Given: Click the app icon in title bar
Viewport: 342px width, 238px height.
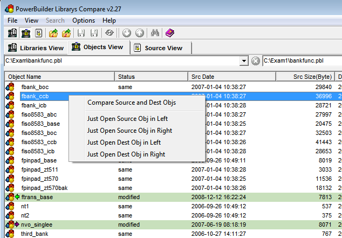Looking at the screenshot, I should 9,9.
